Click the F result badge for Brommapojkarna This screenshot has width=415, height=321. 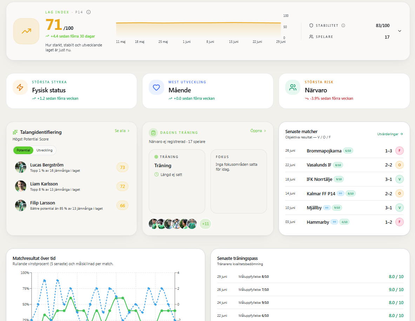399,151
